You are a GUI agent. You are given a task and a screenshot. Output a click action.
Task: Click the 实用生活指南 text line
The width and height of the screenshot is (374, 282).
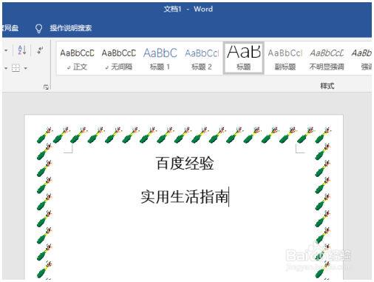[185, 197]
